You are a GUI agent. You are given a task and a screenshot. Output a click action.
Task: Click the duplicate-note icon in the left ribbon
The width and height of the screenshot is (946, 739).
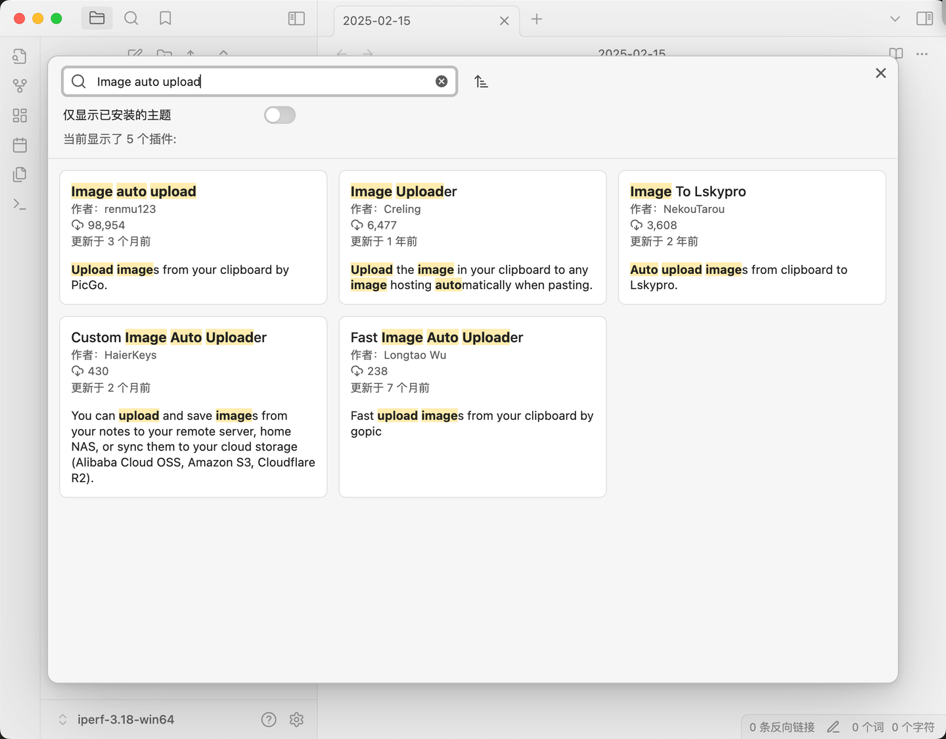[x=19, y=175]
